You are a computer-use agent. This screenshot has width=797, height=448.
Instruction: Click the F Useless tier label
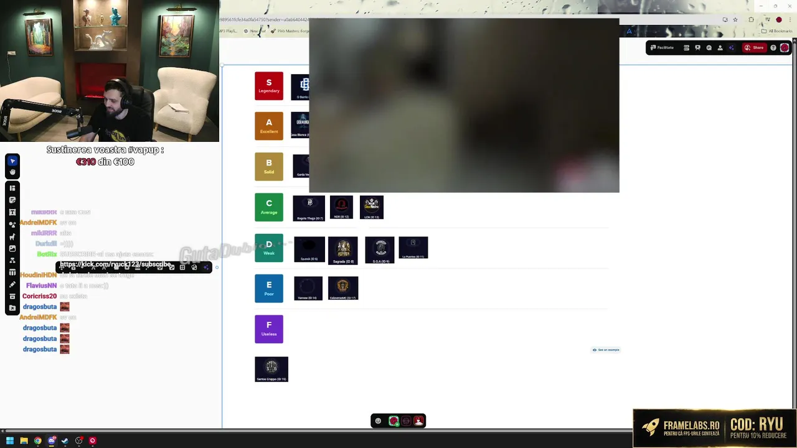click(x=269, y=329)
